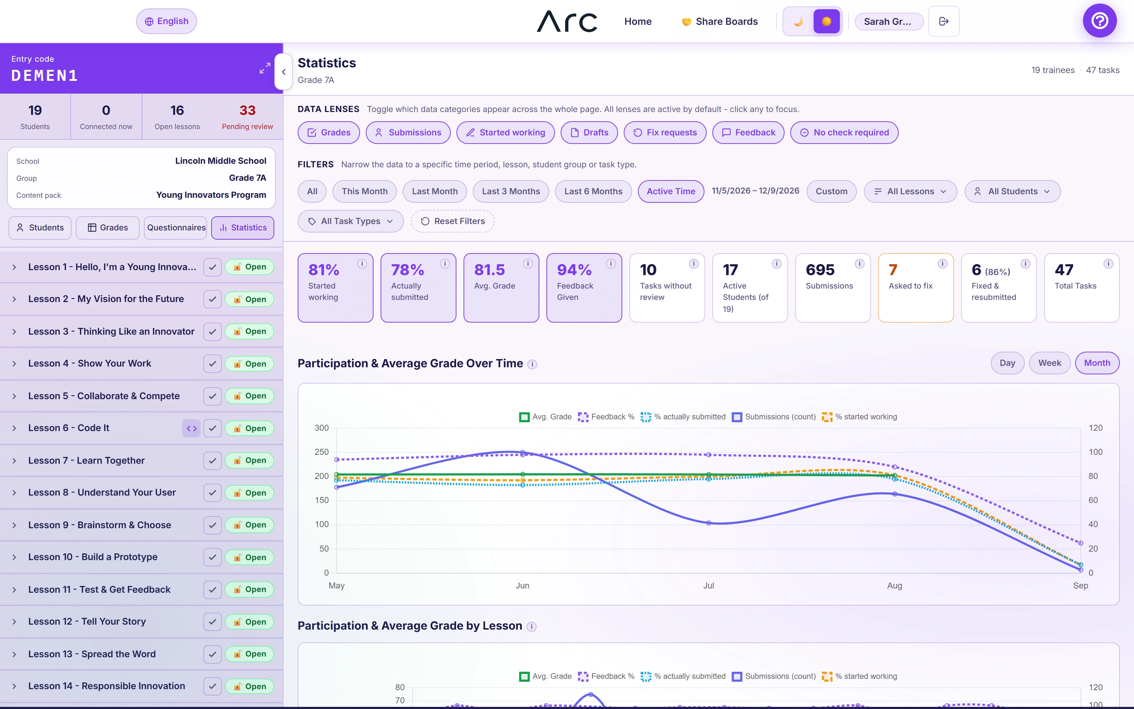Toggle the Fix requests data lens
This screenshot has width=1134, height=709.
(x=665, y=133)
